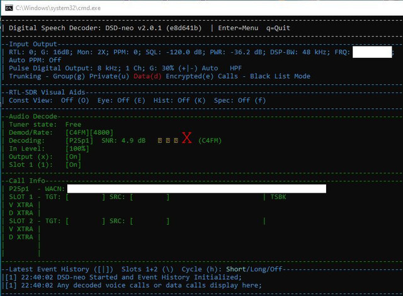Click 'Eye: Off (E)' text
This screenshot has width=403, height=296.
pos(121,100)
